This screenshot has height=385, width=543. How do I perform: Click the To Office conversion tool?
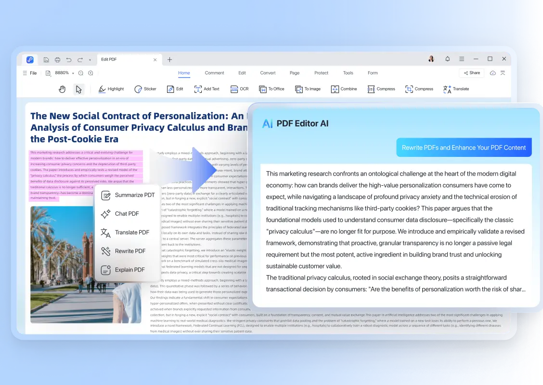pos(271,89)
